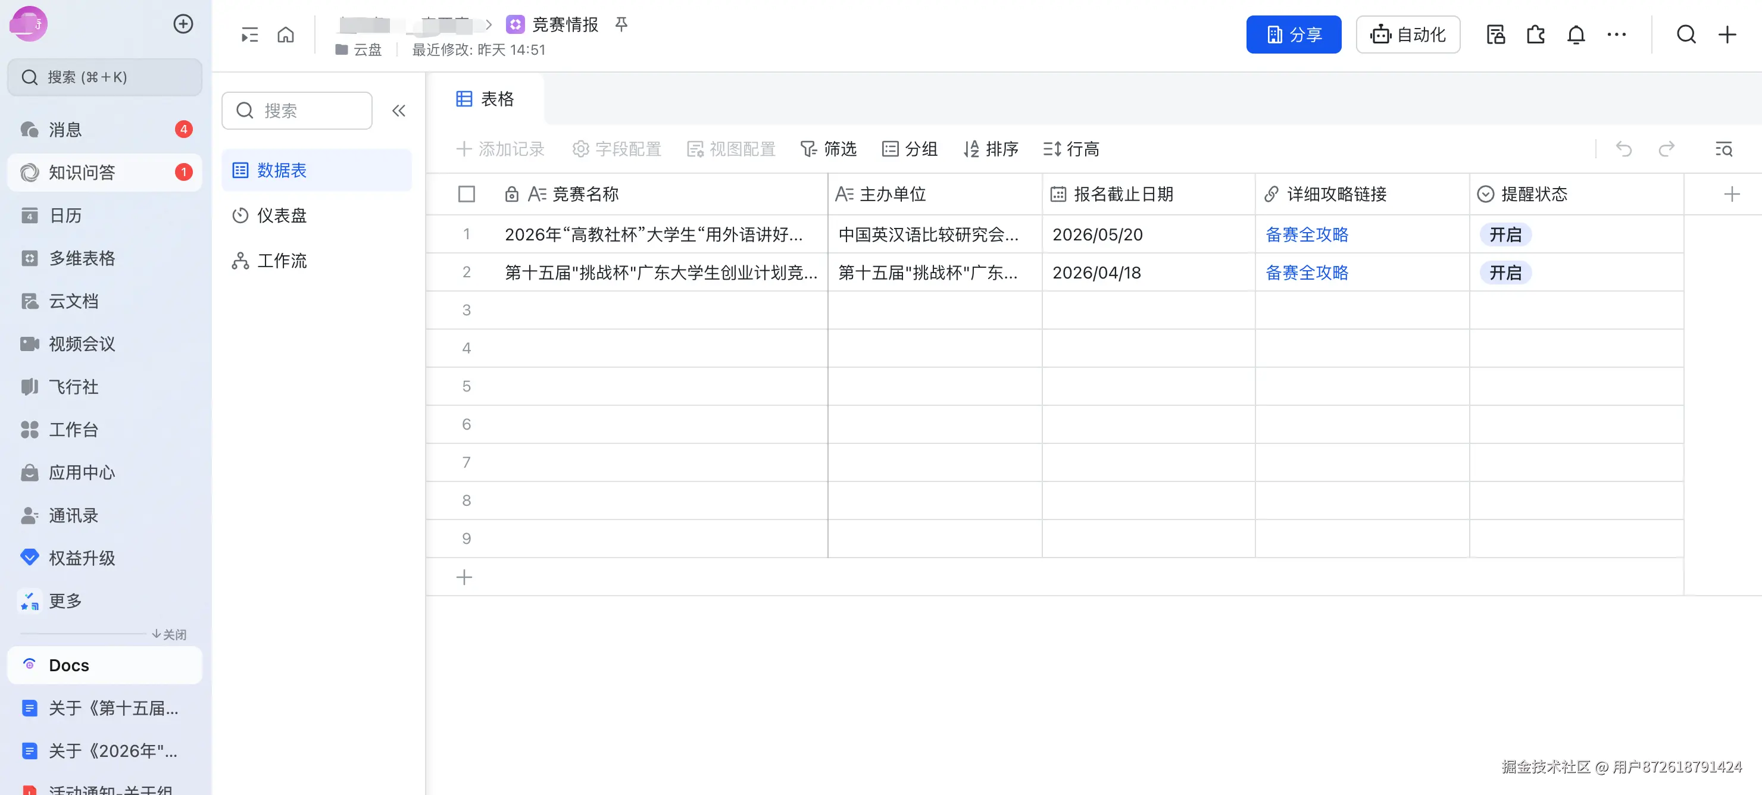
Task: Open the 筛选 filter menu
Action: [829, 148]
